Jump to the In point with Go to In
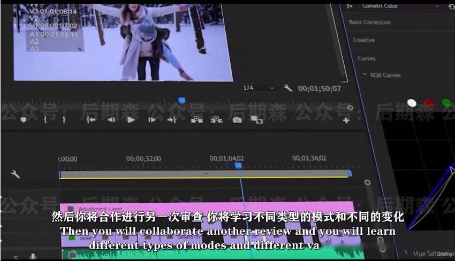Screen dimensions: 455x261 tap(91, 120)
